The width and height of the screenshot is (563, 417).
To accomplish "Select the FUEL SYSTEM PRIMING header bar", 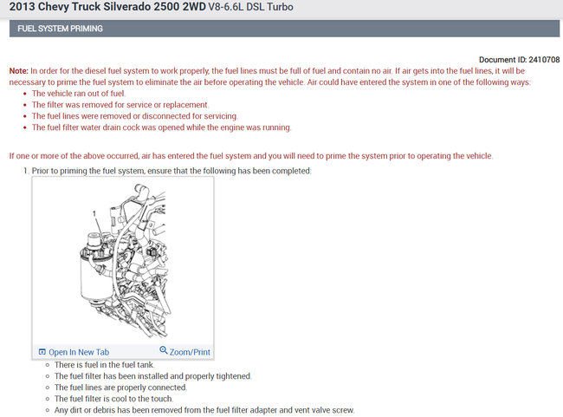I will pos(284,29).
